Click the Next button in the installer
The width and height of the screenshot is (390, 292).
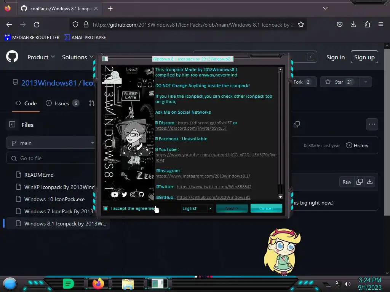point(232,208)
